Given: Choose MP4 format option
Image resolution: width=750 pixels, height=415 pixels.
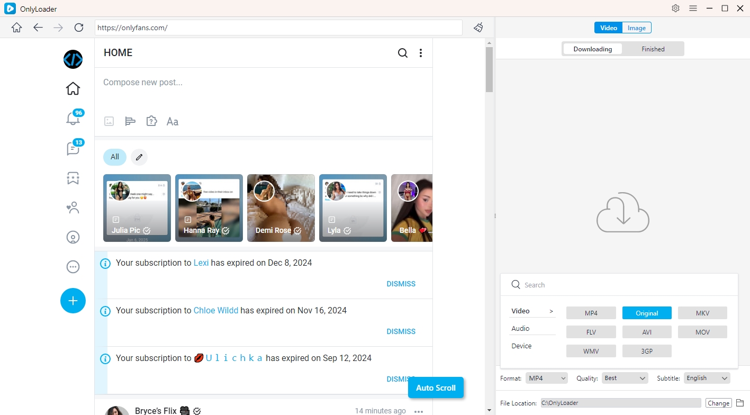Looking at the screenshot, I should coord(591,313).
